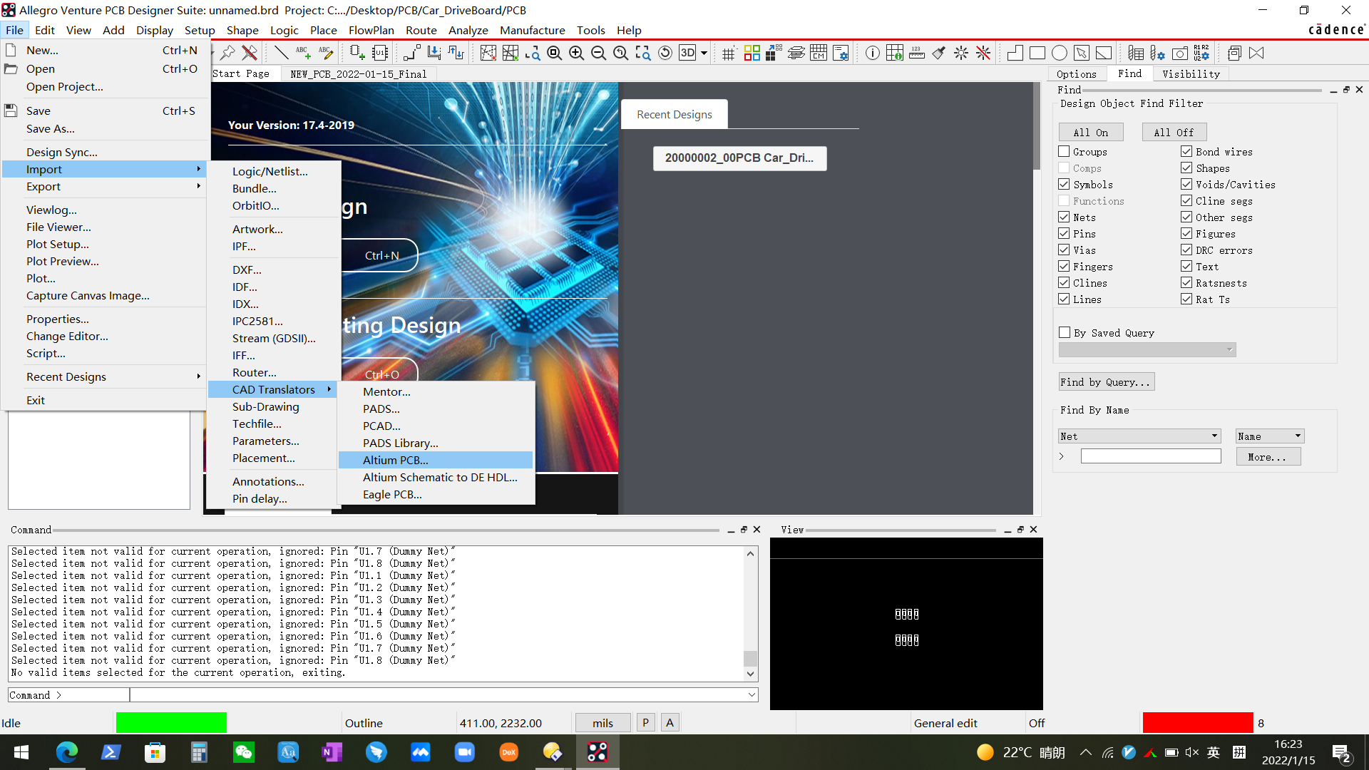Screen dimensions: 1369x770
Task: Open the Color Dialog with colored squares icon
Action: tap(752, 53)
